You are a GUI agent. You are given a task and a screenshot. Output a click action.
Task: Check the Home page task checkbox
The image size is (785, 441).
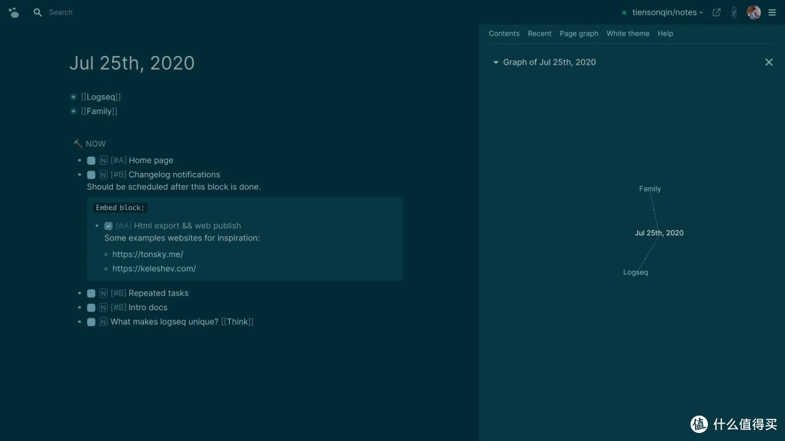click(91, 161)
